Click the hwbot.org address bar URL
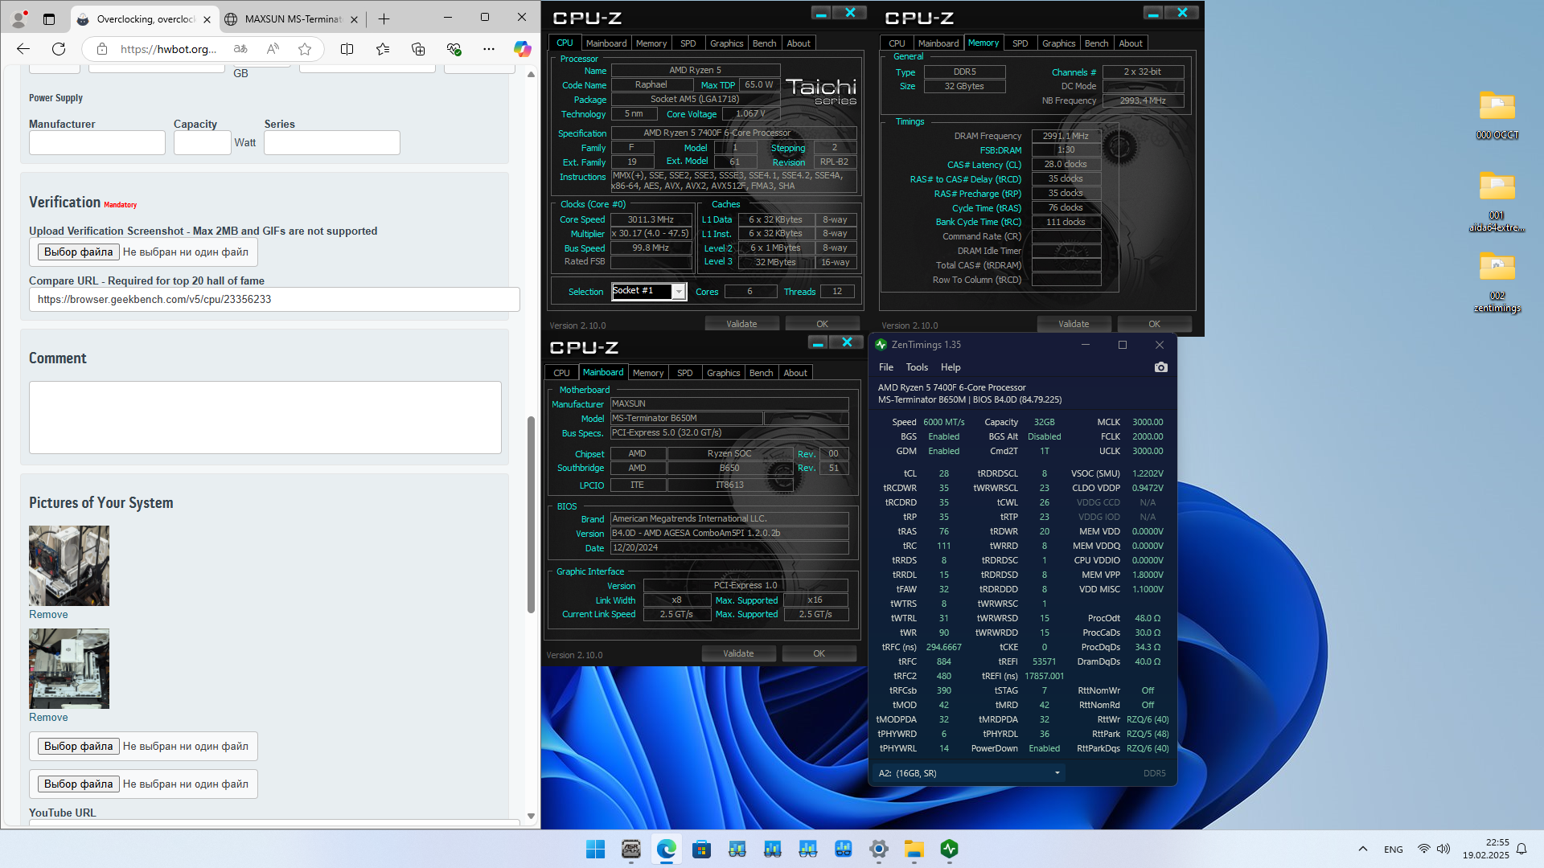This screenshot has height=868, width=1544. [168, 49]
